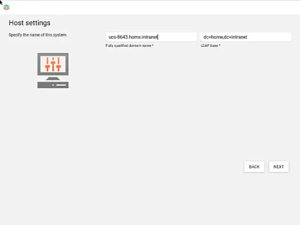Click the Univention logo in the header

(7, 7)
